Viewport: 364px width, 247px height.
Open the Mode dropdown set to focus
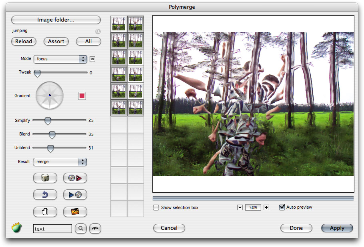click(60, 59)
